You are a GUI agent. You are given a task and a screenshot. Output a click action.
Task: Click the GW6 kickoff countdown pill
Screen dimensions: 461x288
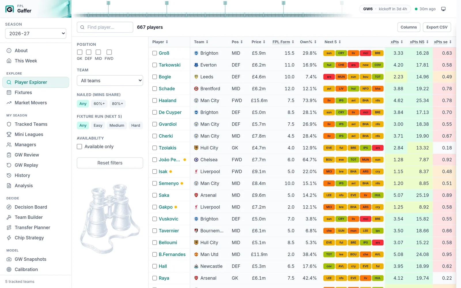coord(385,9)
